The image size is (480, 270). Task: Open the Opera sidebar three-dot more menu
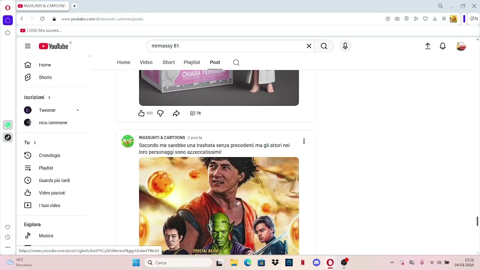pos(7,247)
